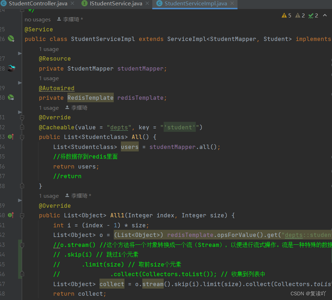332x300 pixels.
Task: Click the implements-method gutter icon at line 33
Action: pos(11,137)
